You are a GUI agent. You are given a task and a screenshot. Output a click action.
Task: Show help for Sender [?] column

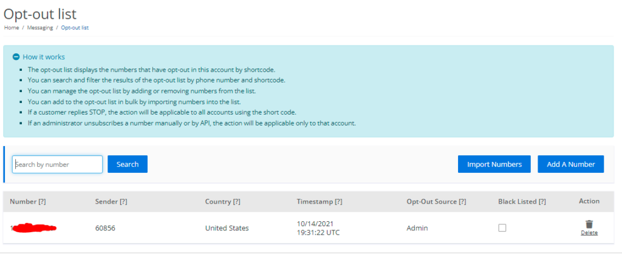(123, 201)
